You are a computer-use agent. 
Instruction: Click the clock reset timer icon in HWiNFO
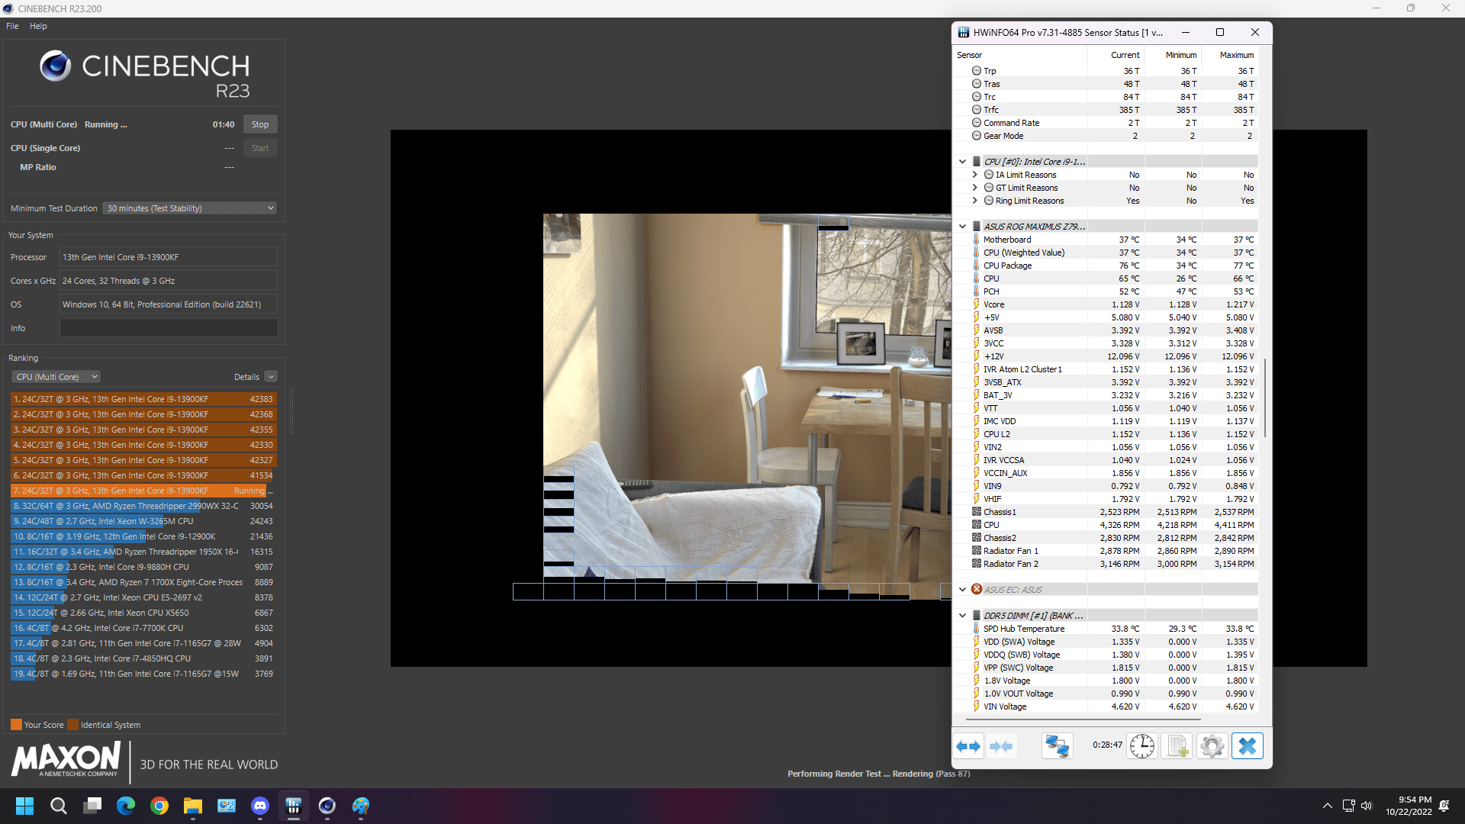[1142, 746]
